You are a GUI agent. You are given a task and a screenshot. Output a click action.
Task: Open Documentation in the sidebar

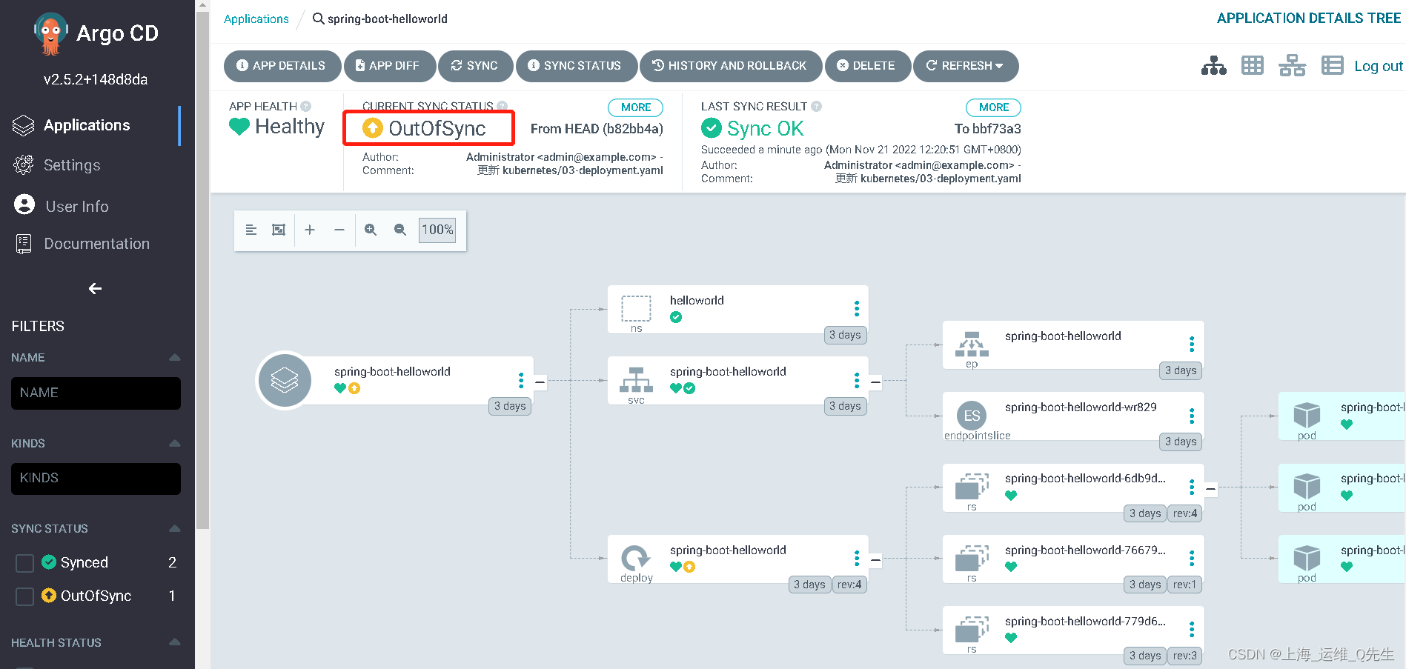pyautogui.click(x=96, y=244)
